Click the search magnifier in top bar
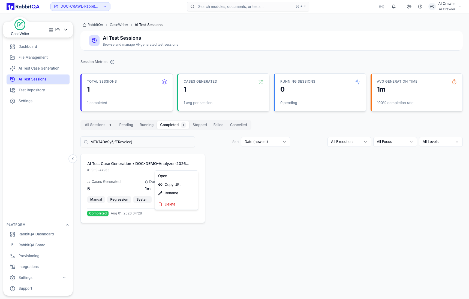 click(x=193, y=7)
